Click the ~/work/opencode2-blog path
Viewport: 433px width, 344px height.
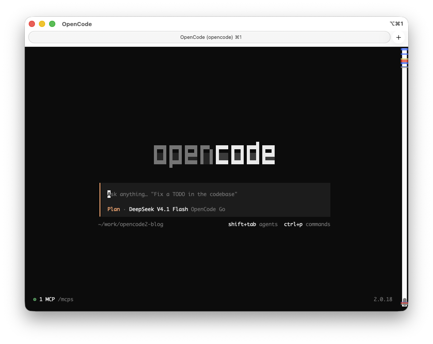[130, 224]
